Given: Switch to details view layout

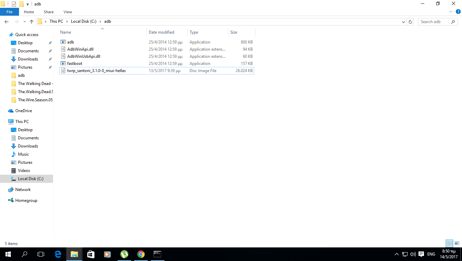Looking at the screenshot, I should [449, 243].
